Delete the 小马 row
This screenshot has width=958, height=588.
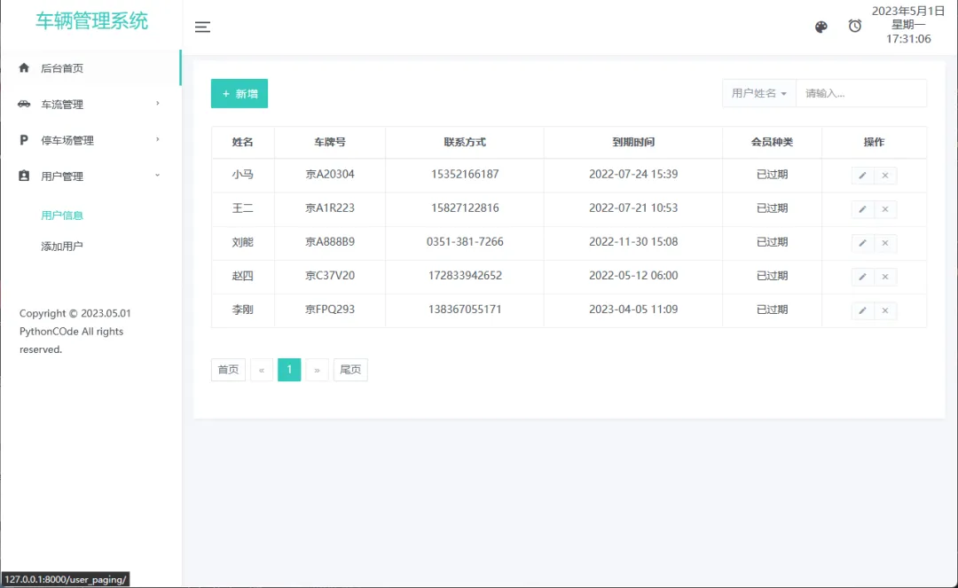(x=885, y=176)
